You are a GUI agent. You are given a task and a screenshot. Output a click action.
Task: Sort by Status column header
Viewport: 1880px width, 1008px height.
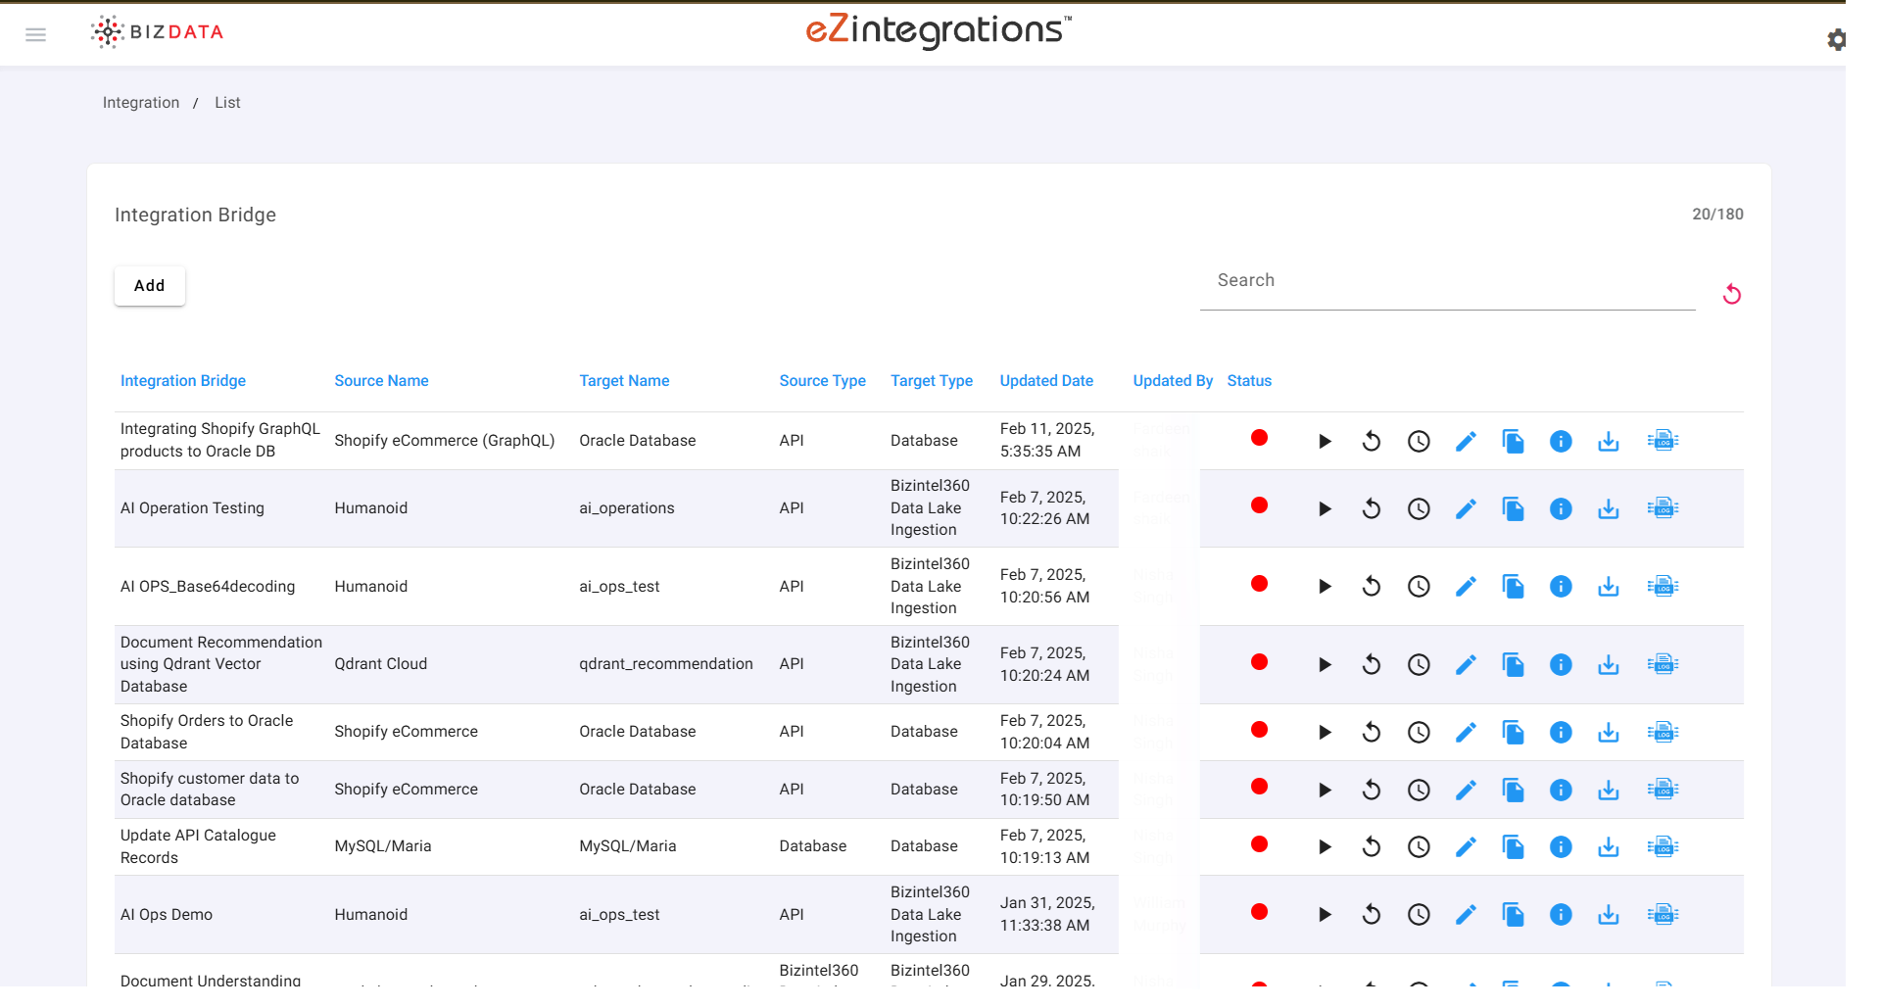coord(1249,381)
